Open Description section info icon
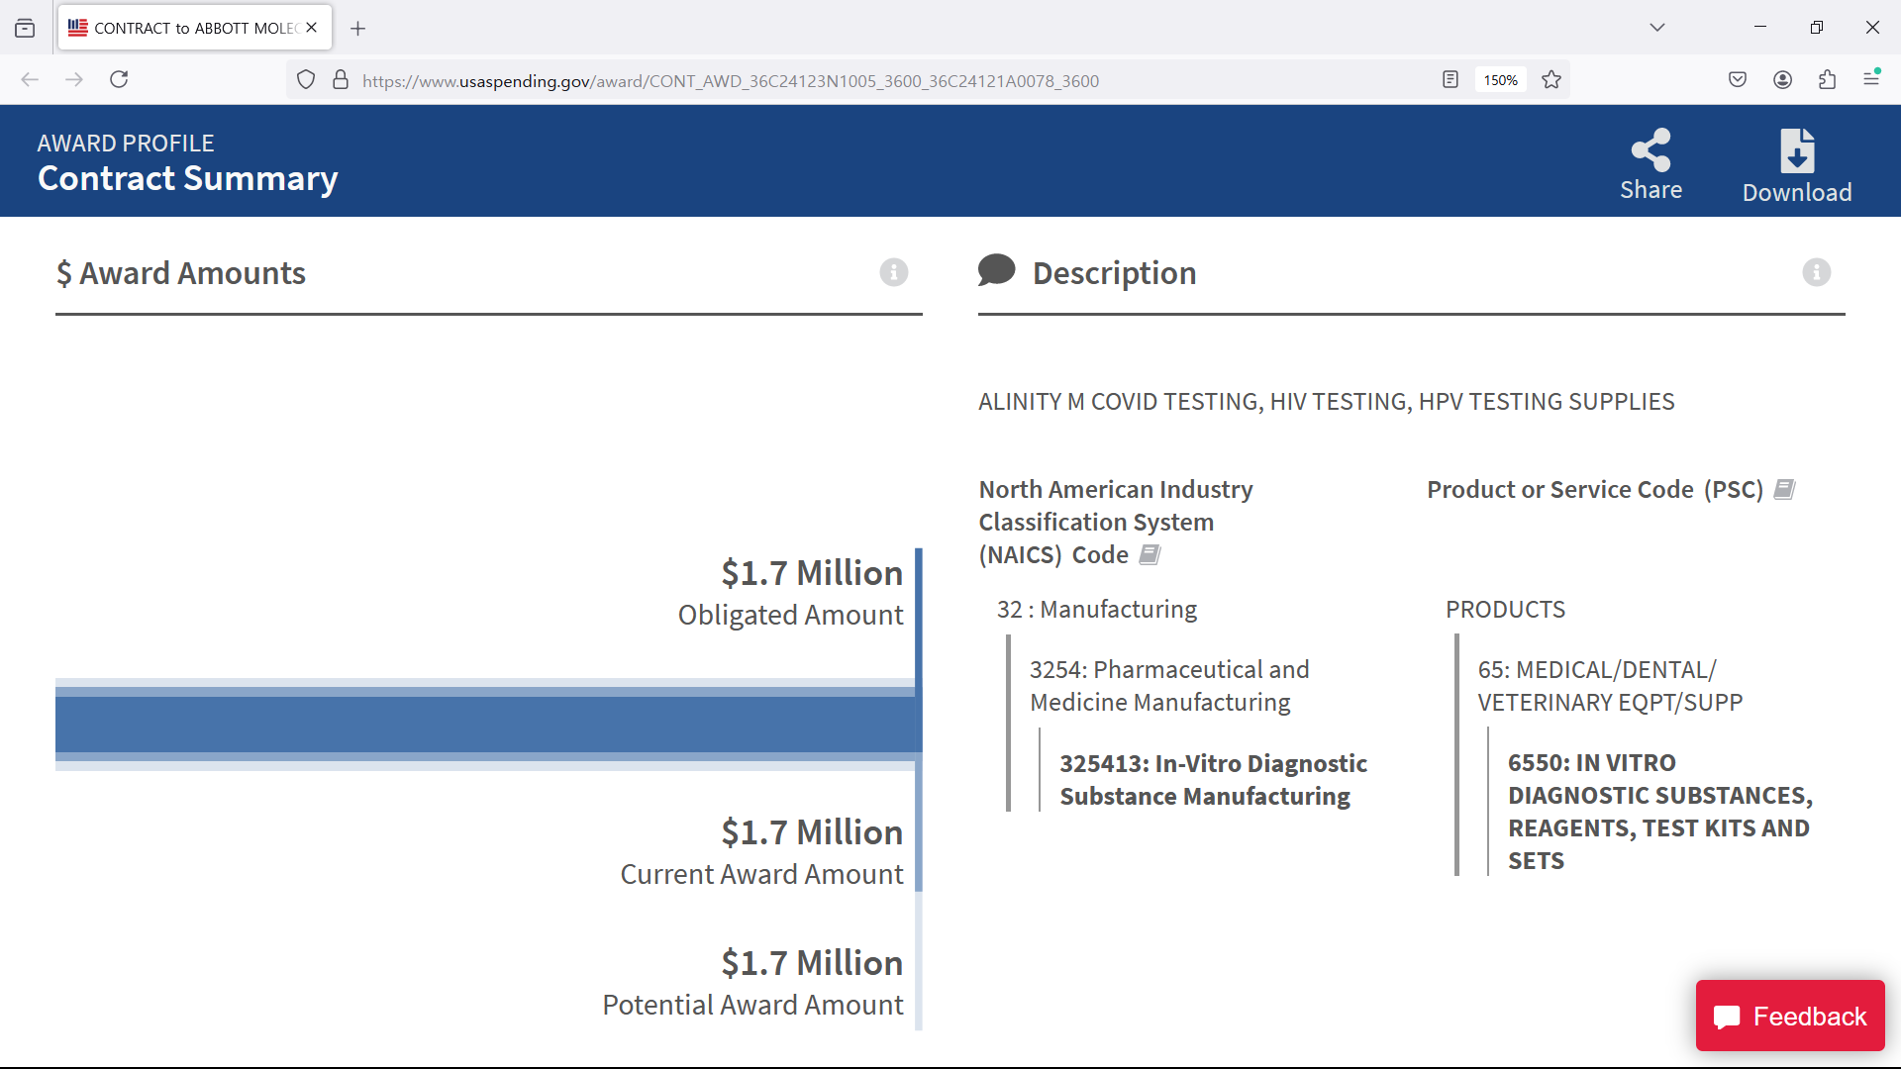1901x1069 pixels. [1816, 272]
